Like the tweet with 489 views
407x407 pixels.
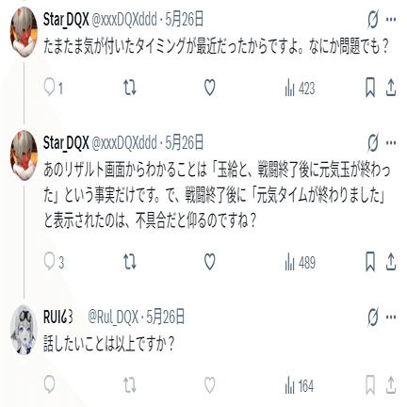[210, 262]
